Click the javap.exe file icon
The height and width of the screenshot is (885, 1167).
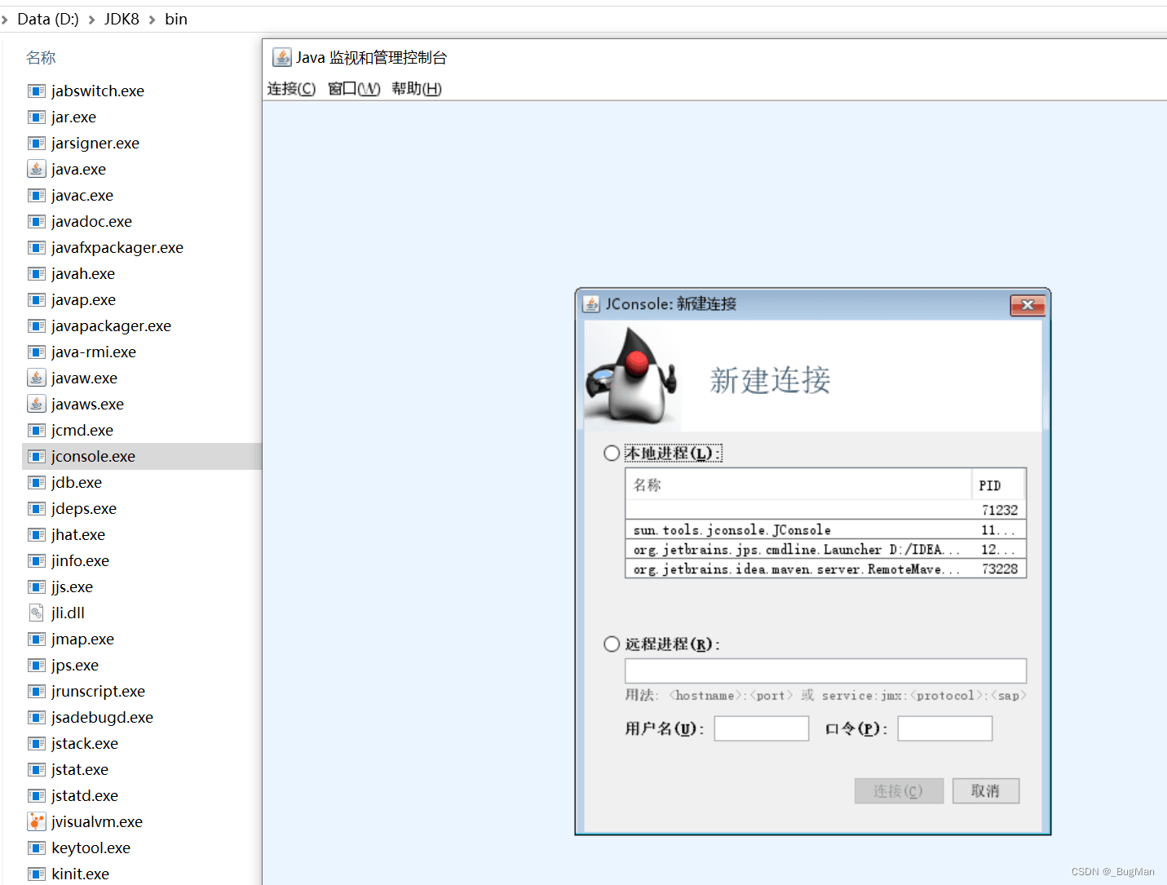pyautogui.click(x=37, y=300)
